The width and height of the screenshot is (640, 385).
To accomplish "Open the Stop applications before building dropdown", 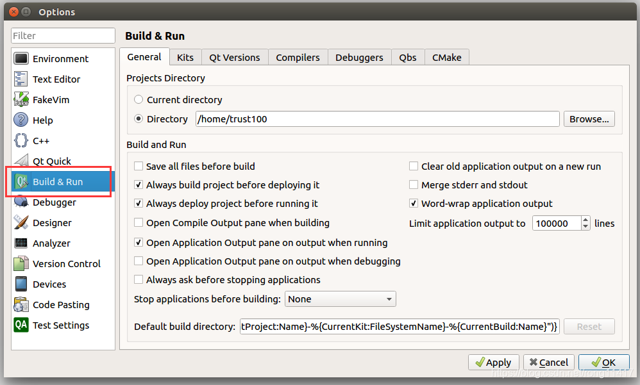I will (340, 299).
